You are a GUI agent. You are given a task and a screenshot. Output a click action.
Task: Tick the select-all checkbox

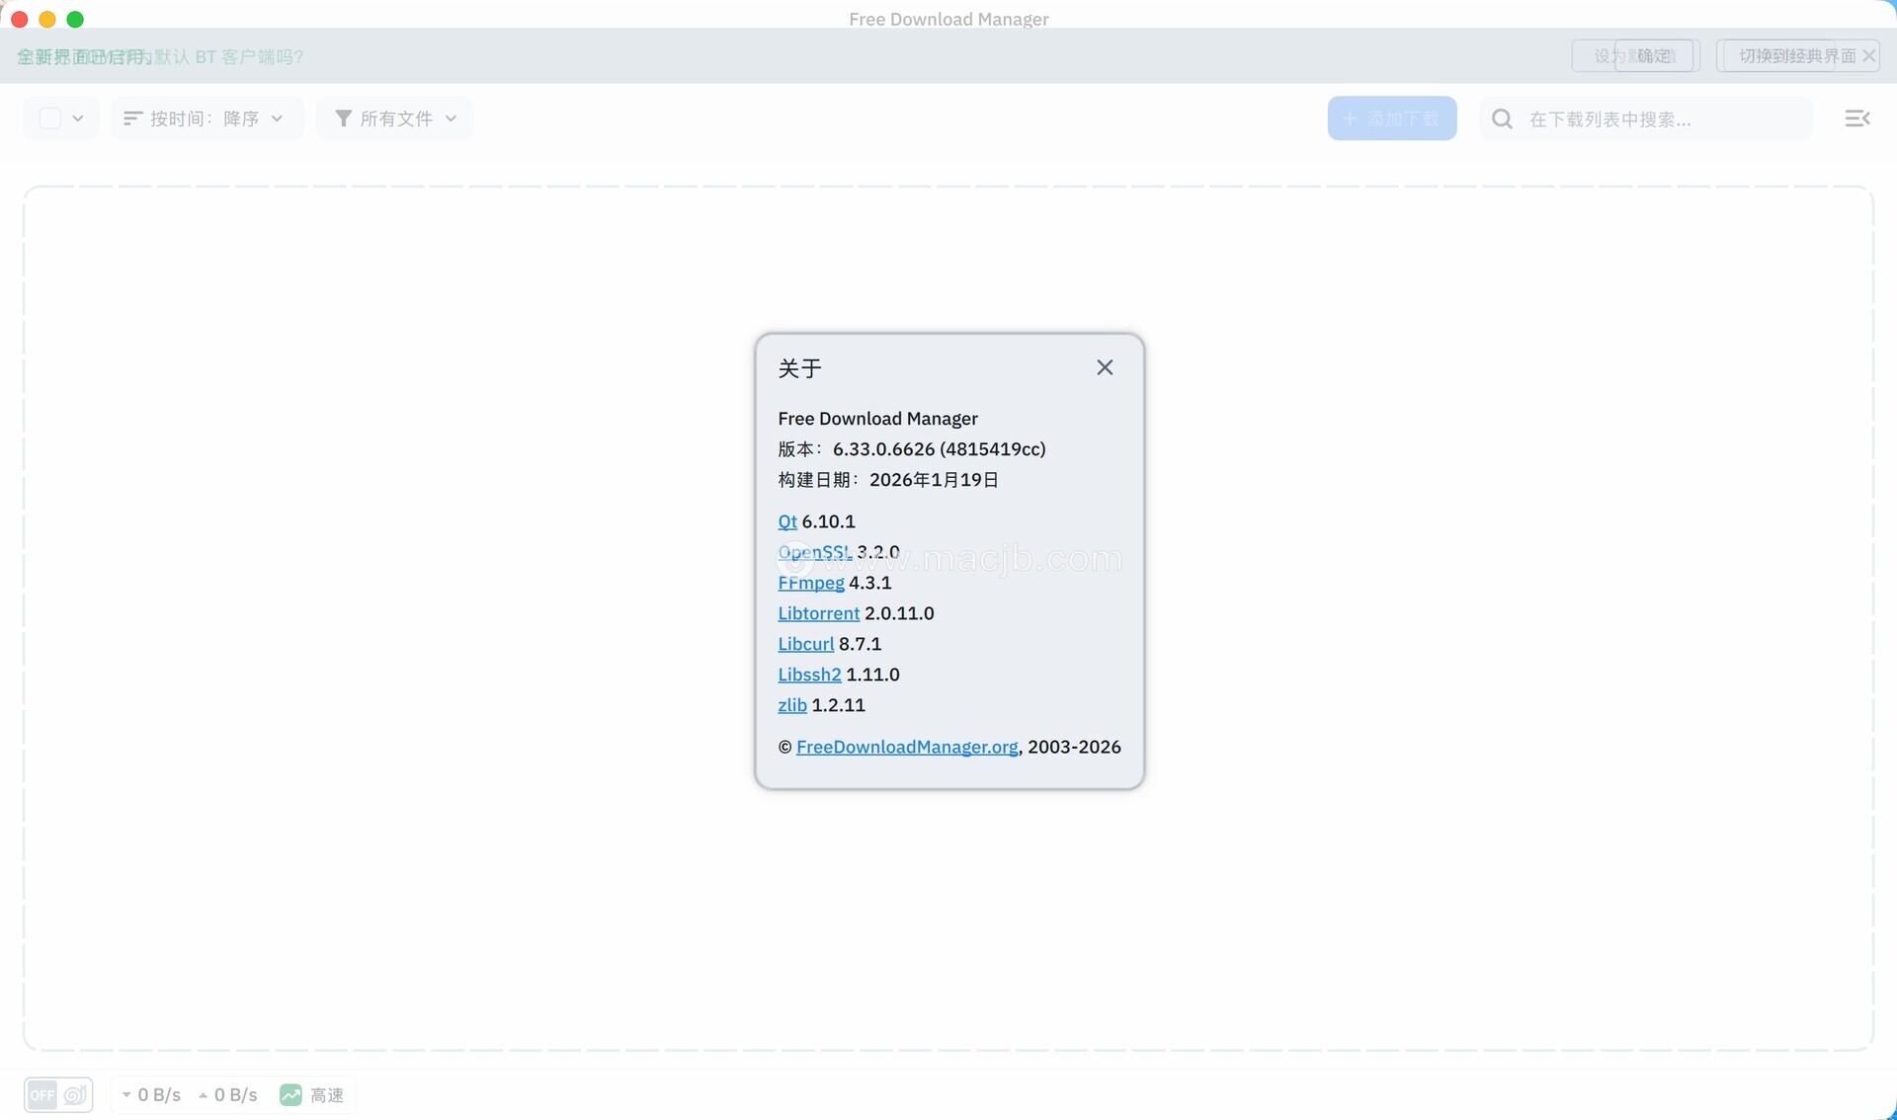click(x=50, y=119)
